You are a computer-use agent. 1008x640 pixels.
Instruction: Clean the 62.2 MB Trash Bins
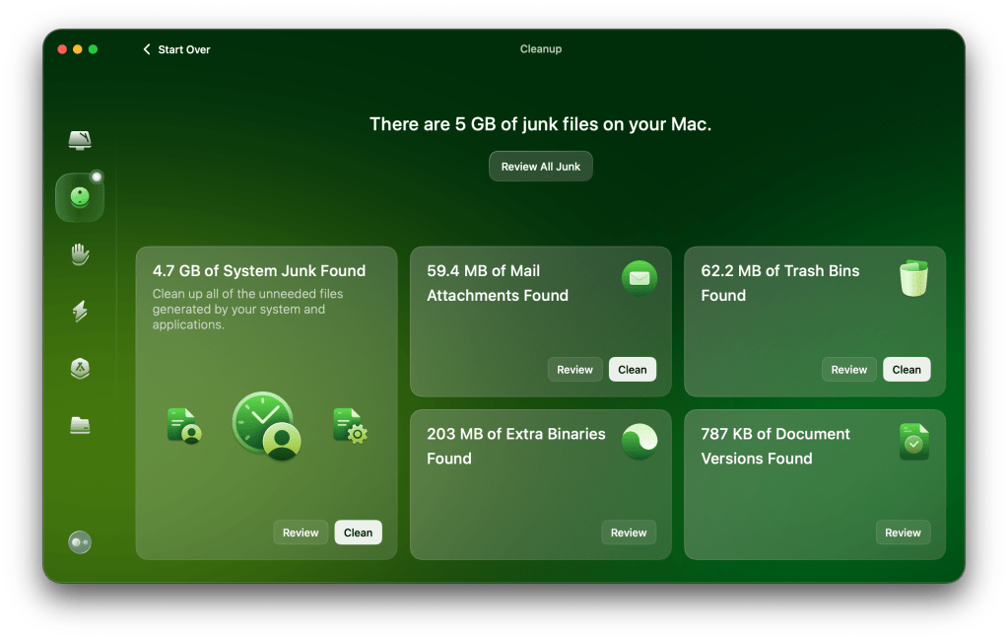click(906, 369)
